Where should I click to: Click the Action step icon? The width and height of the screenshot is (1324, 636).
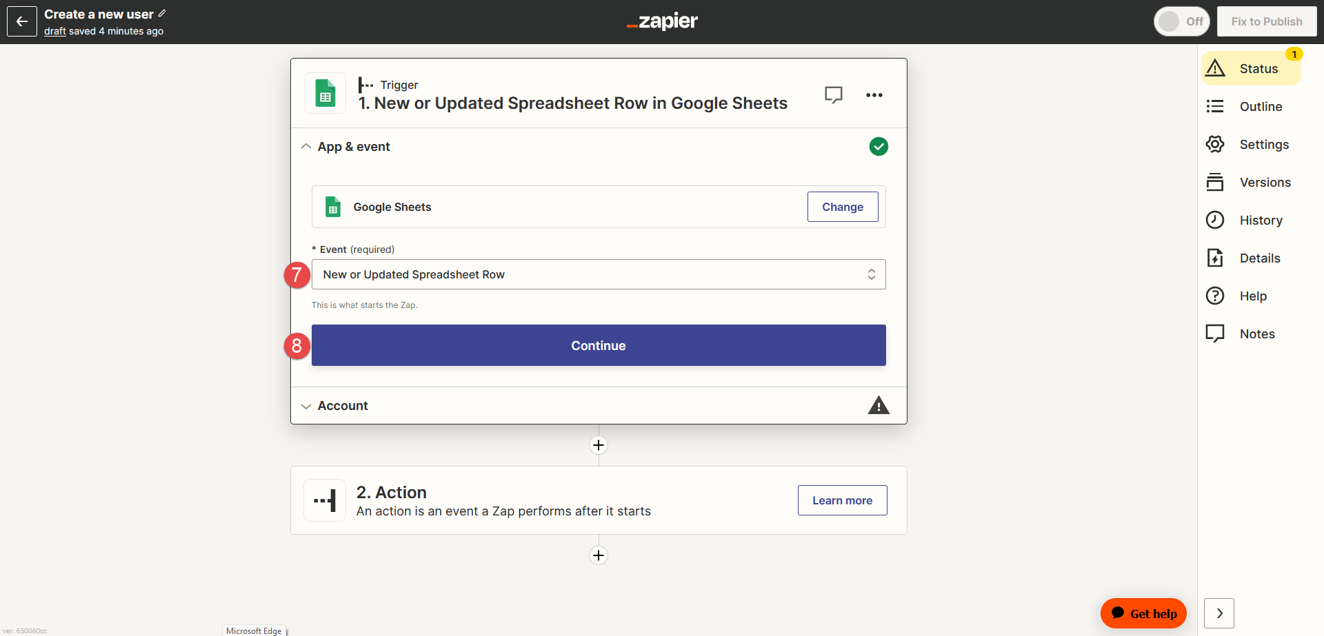pyautogui.click(x=325, y=500)
